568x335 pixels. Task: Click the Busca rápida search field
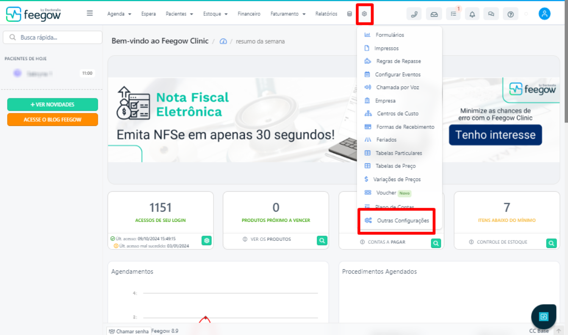[53, 37]
